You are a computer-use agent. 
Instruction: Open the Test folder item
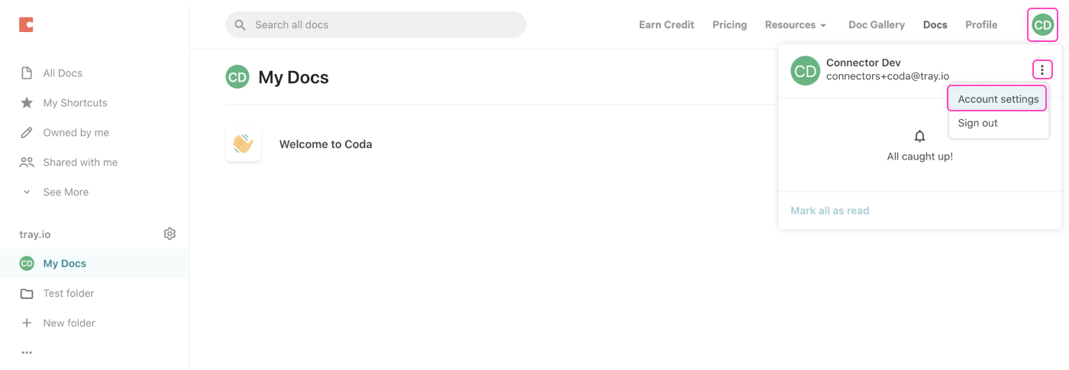[69, 293]
